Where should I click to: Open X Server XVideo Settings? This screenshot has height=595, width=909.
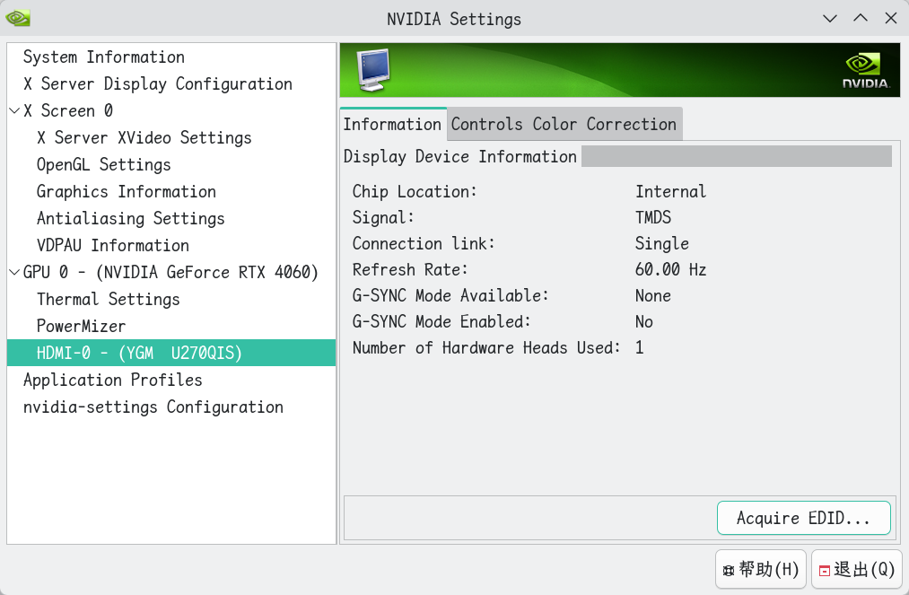[144, 138]
